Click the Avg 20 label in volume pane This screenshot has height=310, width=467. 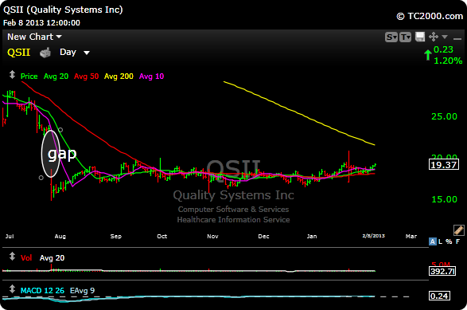(x=53, y=257)
